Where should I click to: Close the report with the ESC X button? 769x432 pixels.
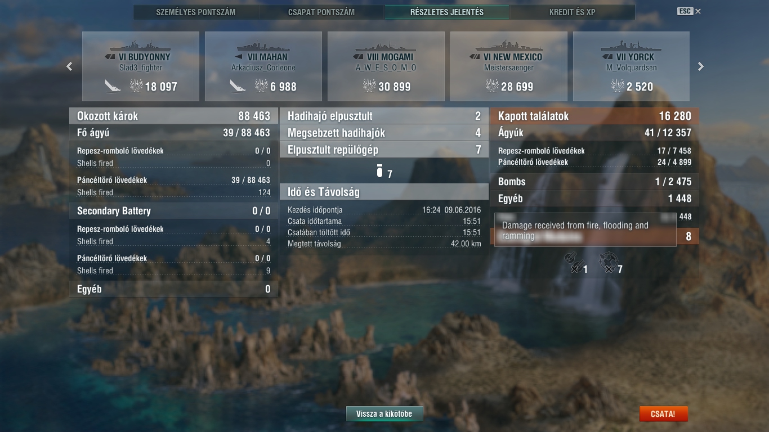pos(690,11)
